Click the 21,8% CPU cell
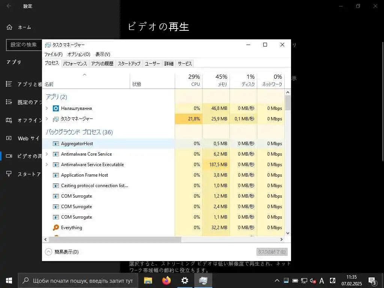The height and width of the screenshot is (288, 384). pos(189,119)
